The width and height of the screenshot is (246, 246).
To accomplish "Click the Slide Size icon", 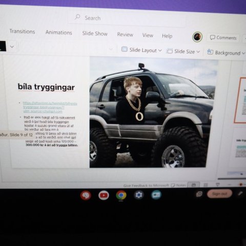I will click(170, 51).
